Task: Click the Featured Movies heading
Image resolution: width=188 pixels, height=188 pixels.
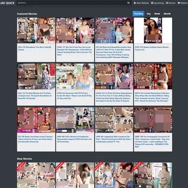Action: pos(27,14)
